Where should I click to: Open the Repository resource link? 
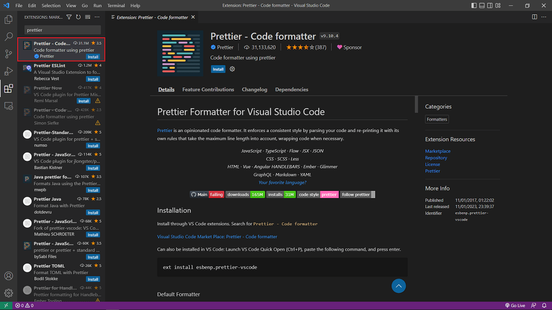point(436,157)
